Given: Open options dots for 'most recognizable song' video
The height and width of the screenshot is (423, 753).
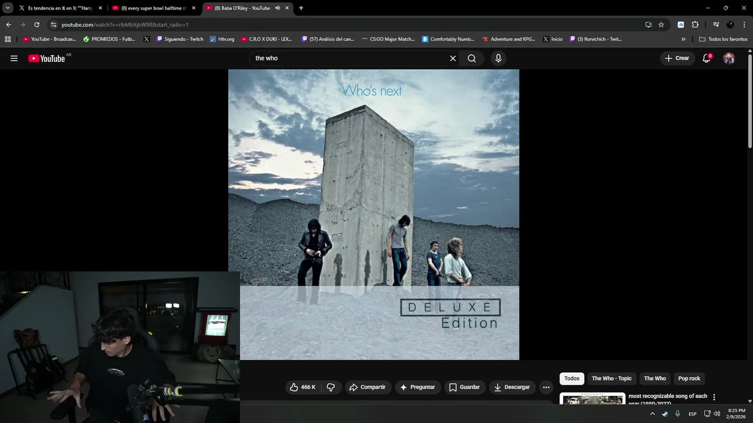Looking at the screenshot, I should (714, 397).
